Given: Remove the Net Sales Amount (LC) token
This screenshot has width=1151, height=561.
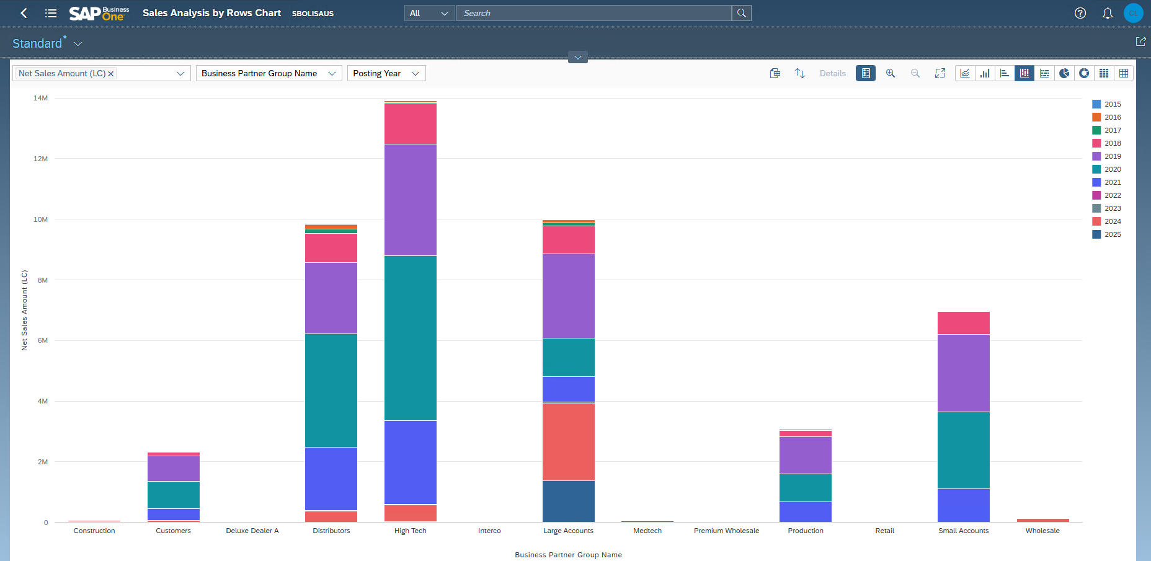Looking at the screenshot, I should (x=111, y=74).
